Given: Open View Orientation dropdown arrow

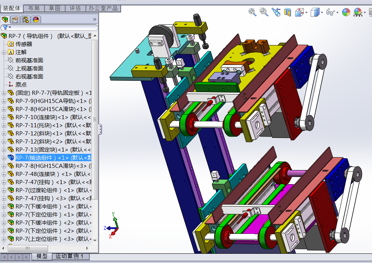Looking at the screenshot, I should (307, 12).
